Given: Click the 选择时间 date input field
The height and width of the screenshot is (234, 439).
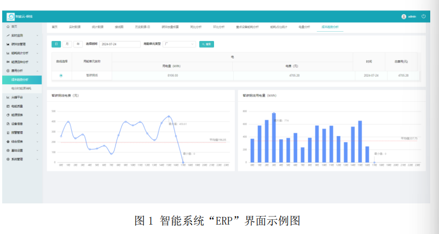Looking at the screenshot, I should (119, 44).
